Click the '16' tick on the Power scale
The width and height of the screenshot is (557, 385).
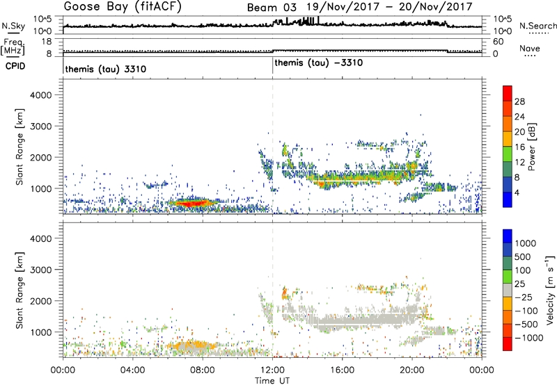pos(519,147)
